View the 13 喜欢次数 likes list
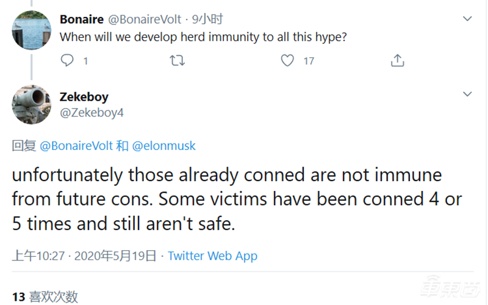Image resolution: width=488 pixels, height=305 pixels. coord(45,297)
